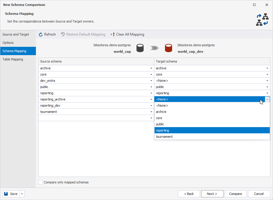Click the schema mapping icon in header
273x200 pixels.
point(262,20)
